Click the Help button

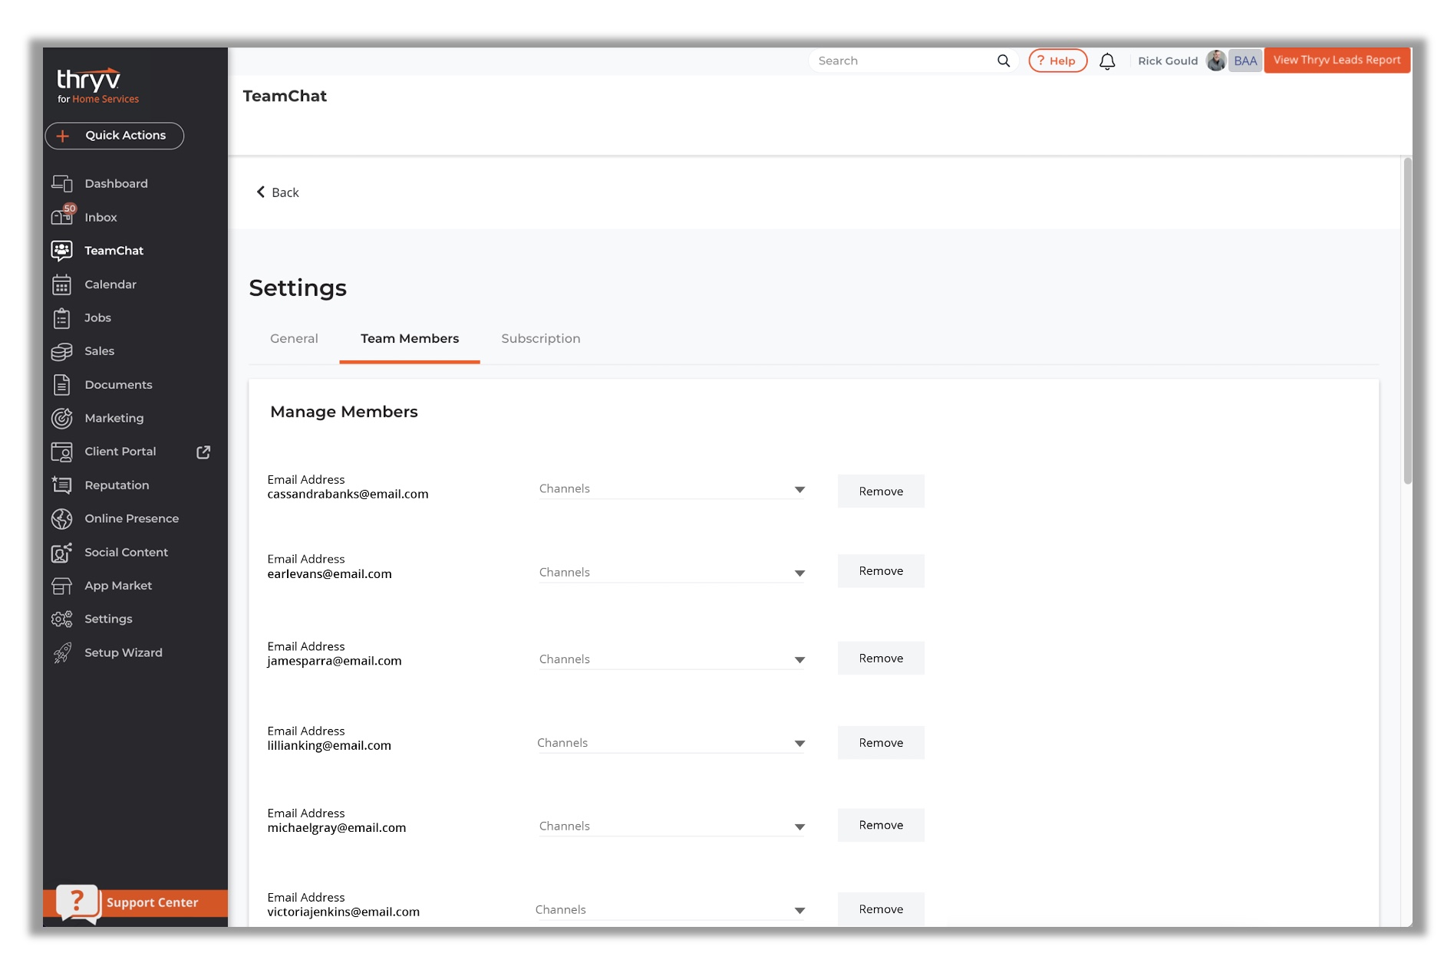1057,61
